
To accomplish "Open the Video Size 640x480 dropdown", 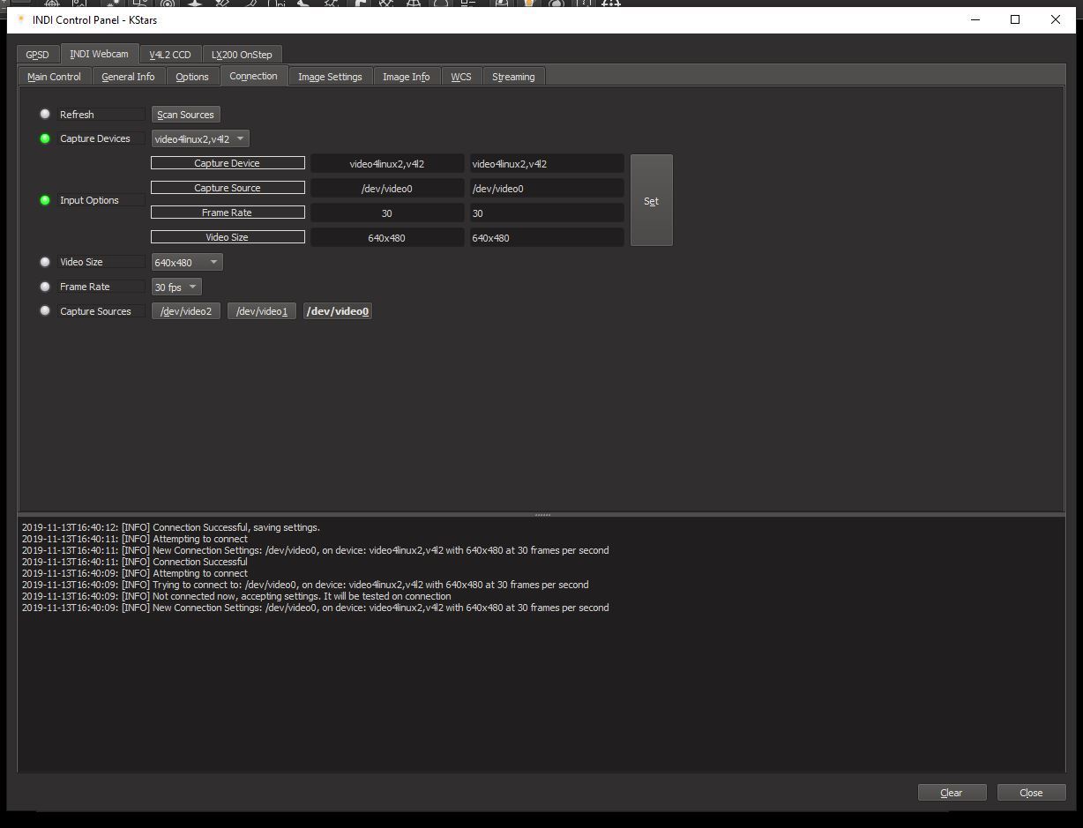I will point(187,262).
